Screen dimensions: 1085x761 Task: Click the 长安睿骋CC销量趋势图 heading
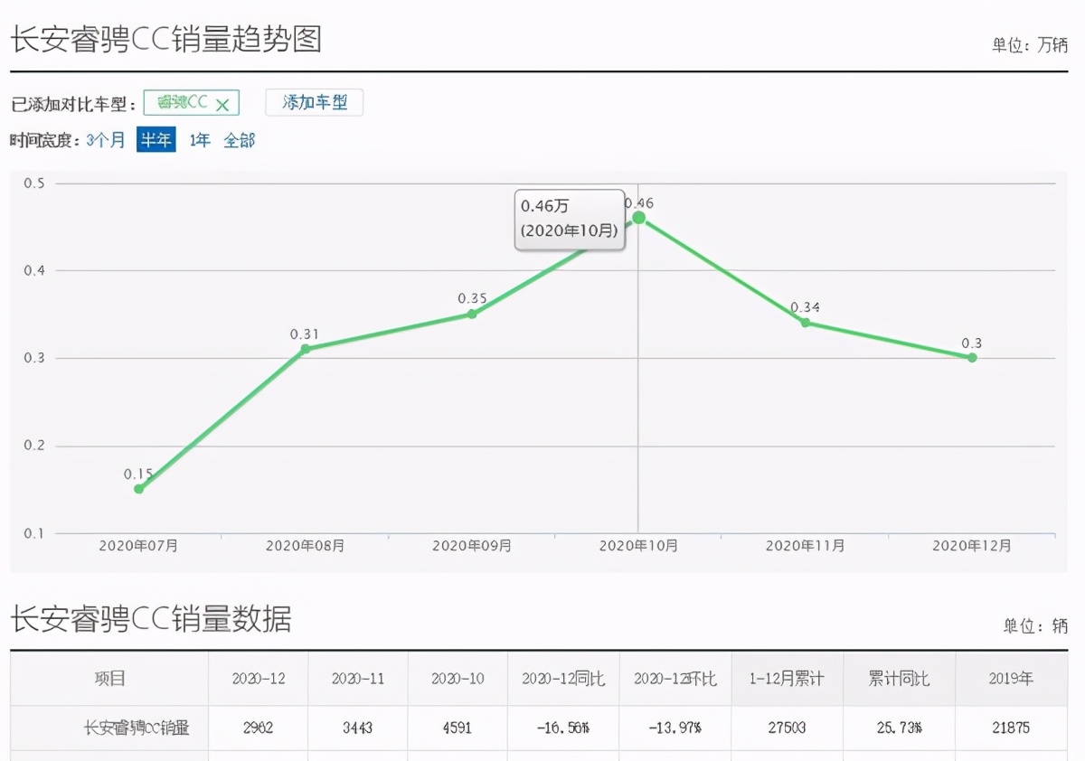point(166,39)
